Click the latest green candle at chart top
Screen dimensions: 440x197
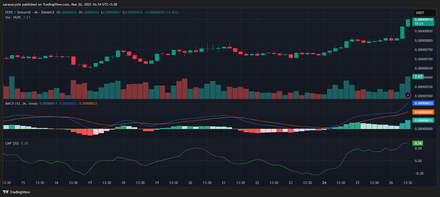[x=408, y=23]
